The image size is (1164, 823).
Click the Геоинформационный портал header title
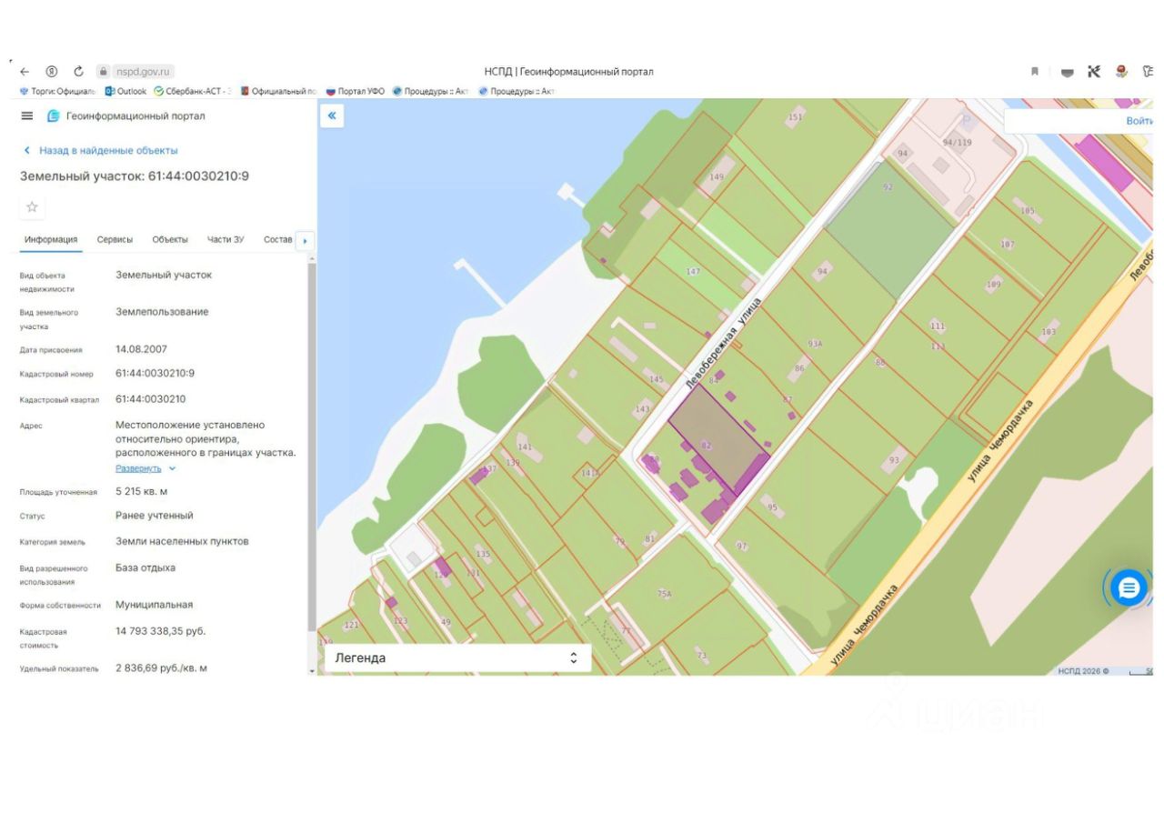coord(135,116)
